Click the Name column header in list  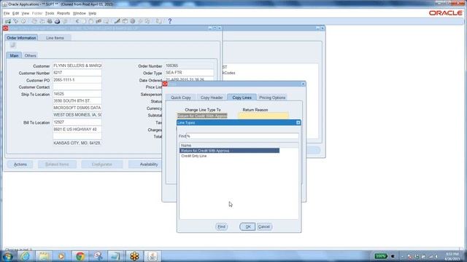coord(186,146)
